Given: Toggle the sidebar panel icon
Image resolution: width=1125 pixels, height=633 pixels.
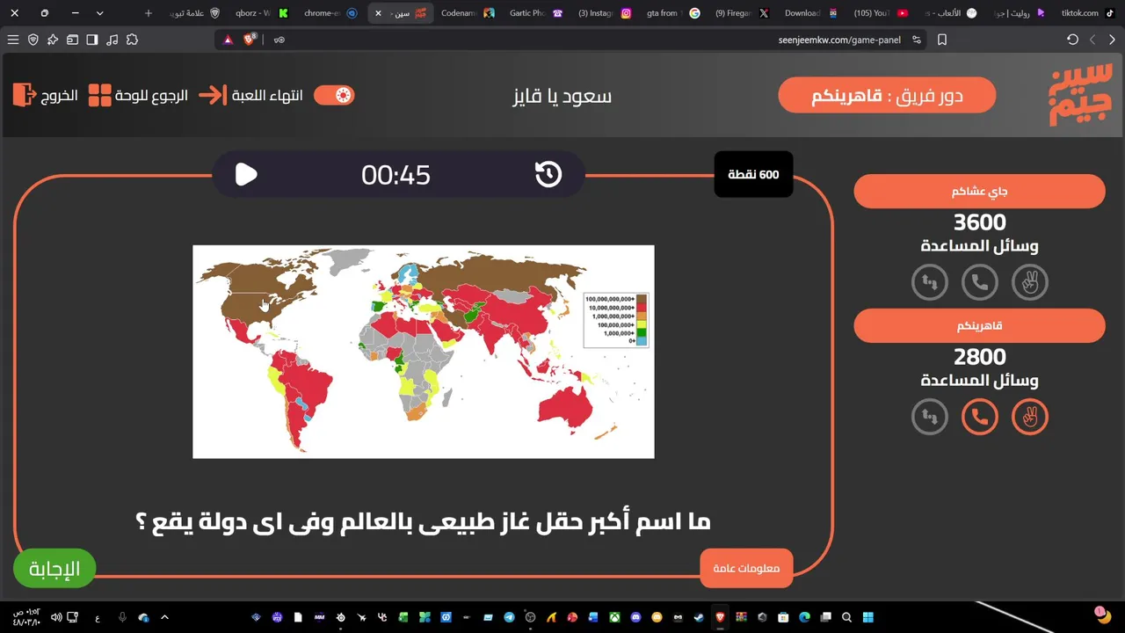Looking at the screenshot, I should pos(92,40).
